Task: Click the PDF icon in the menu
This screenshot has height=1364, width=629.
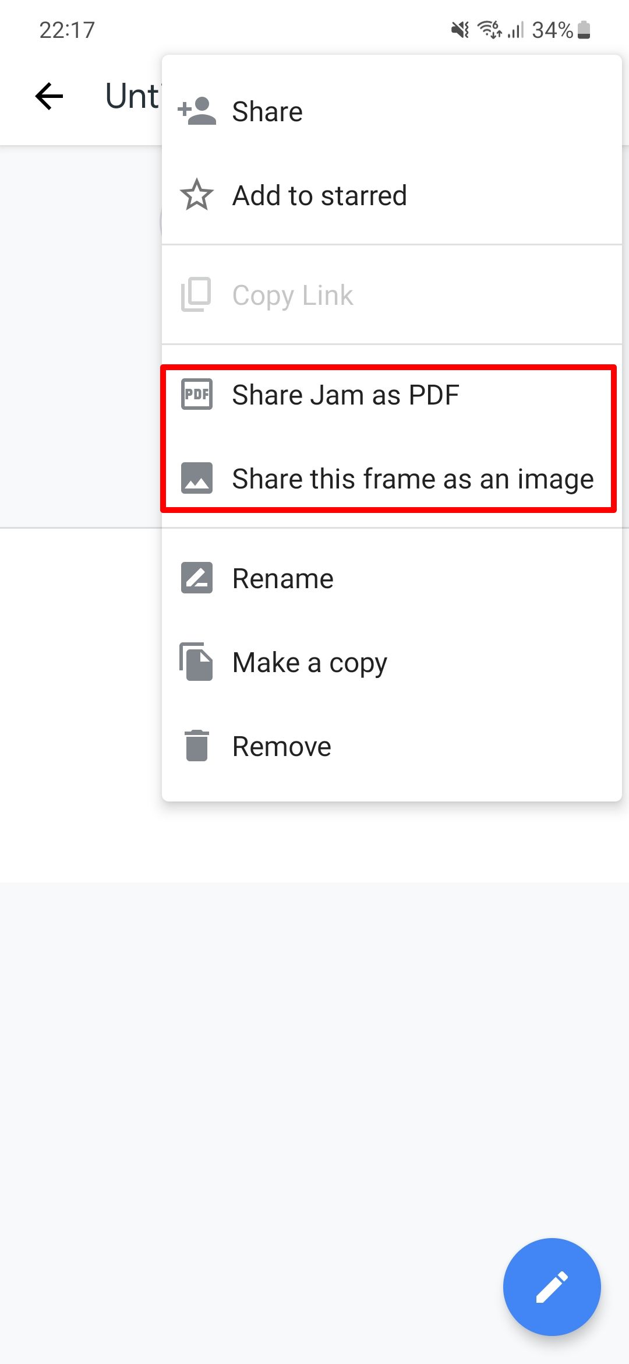Action: pyautogui.click(x=197, y=395)
